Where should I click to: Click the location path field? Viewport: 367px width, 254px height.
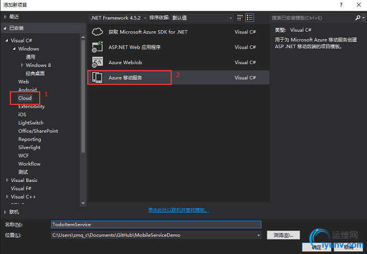(x=156, y=235)
